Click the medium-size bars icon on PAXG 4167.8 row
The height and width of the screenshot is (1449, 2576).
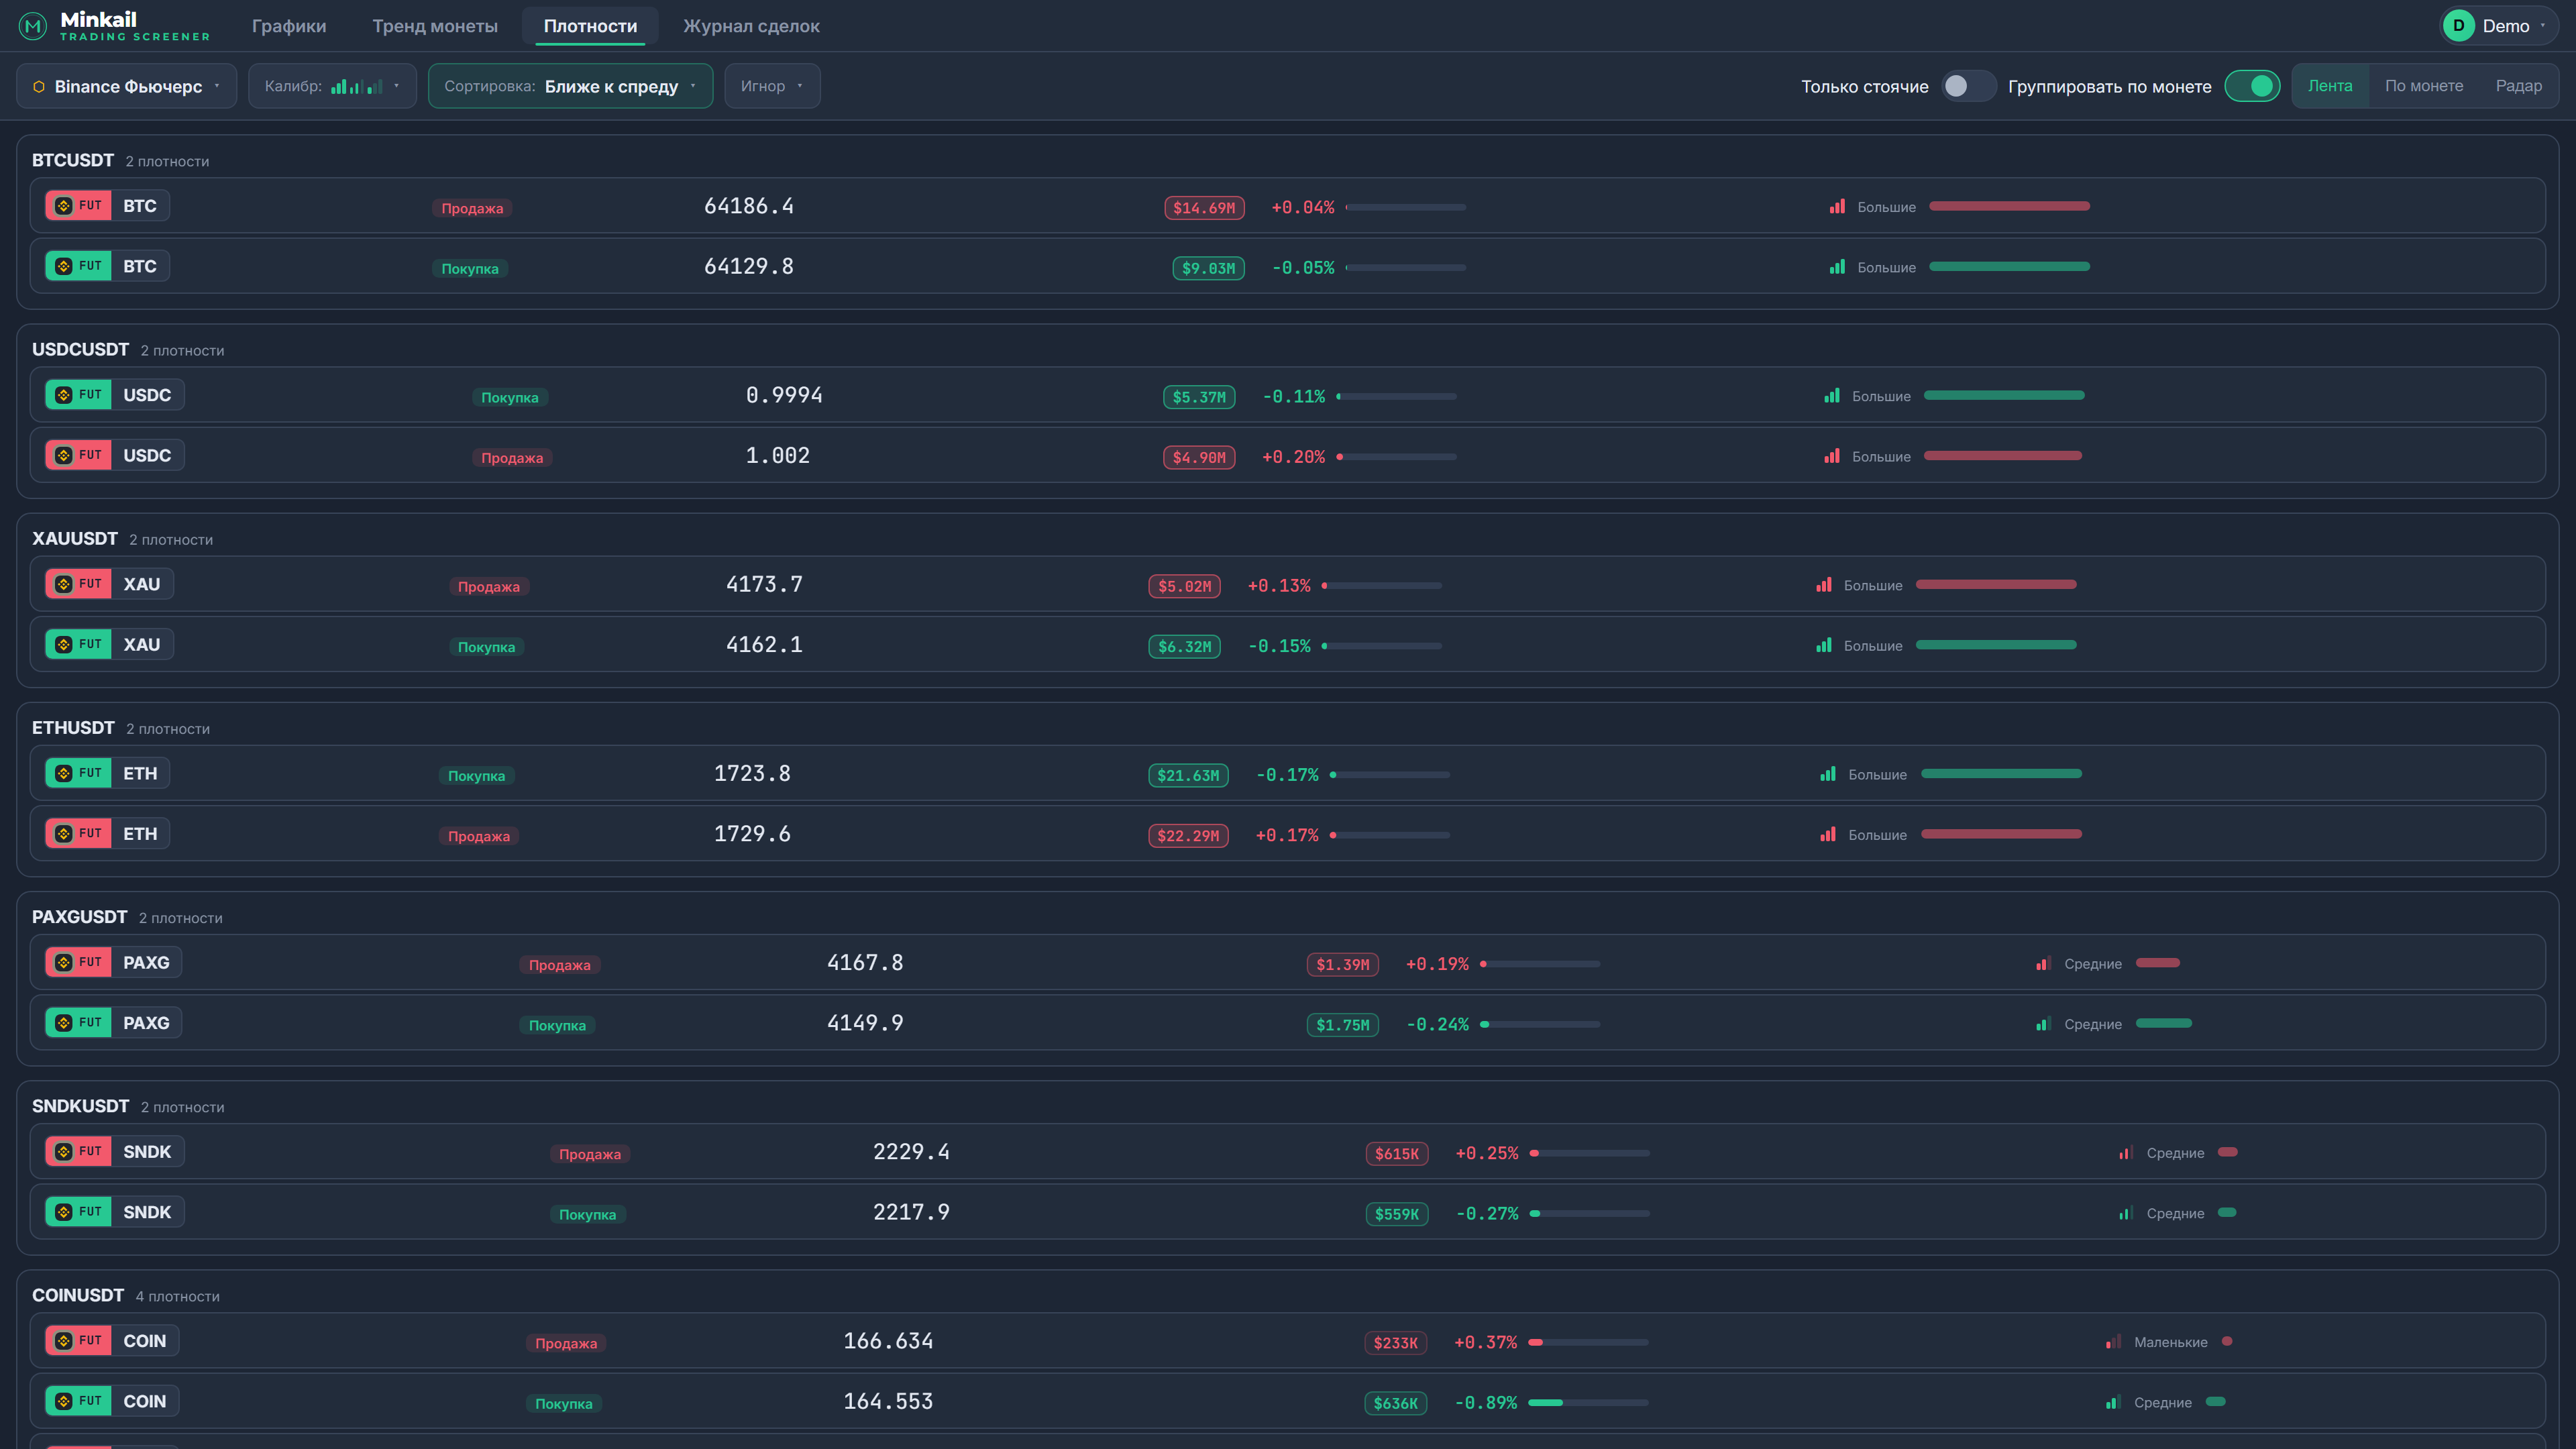point(2043,964)
